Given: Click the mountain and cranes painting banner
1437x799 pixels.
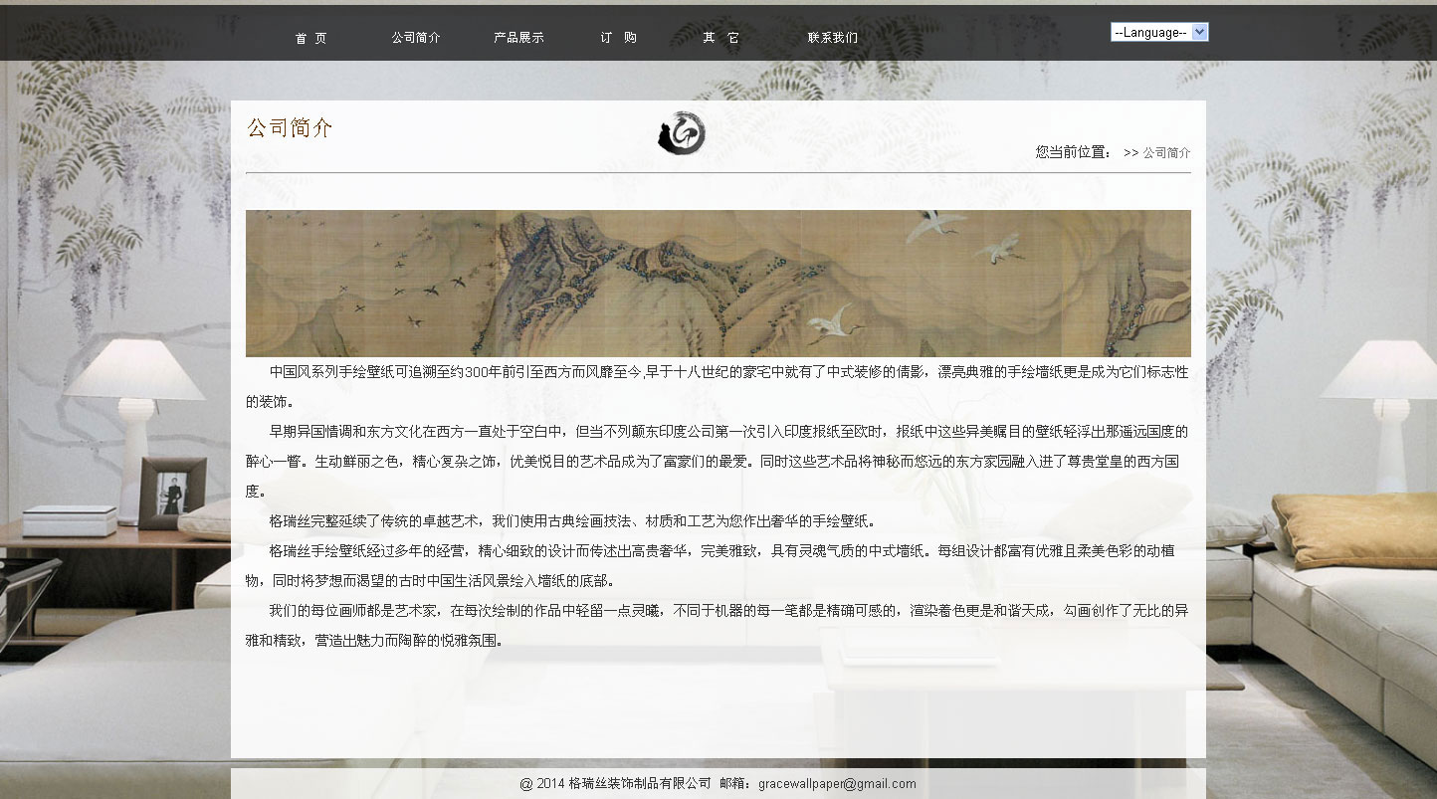Looking at the screenshot, I should click(718, 284).
